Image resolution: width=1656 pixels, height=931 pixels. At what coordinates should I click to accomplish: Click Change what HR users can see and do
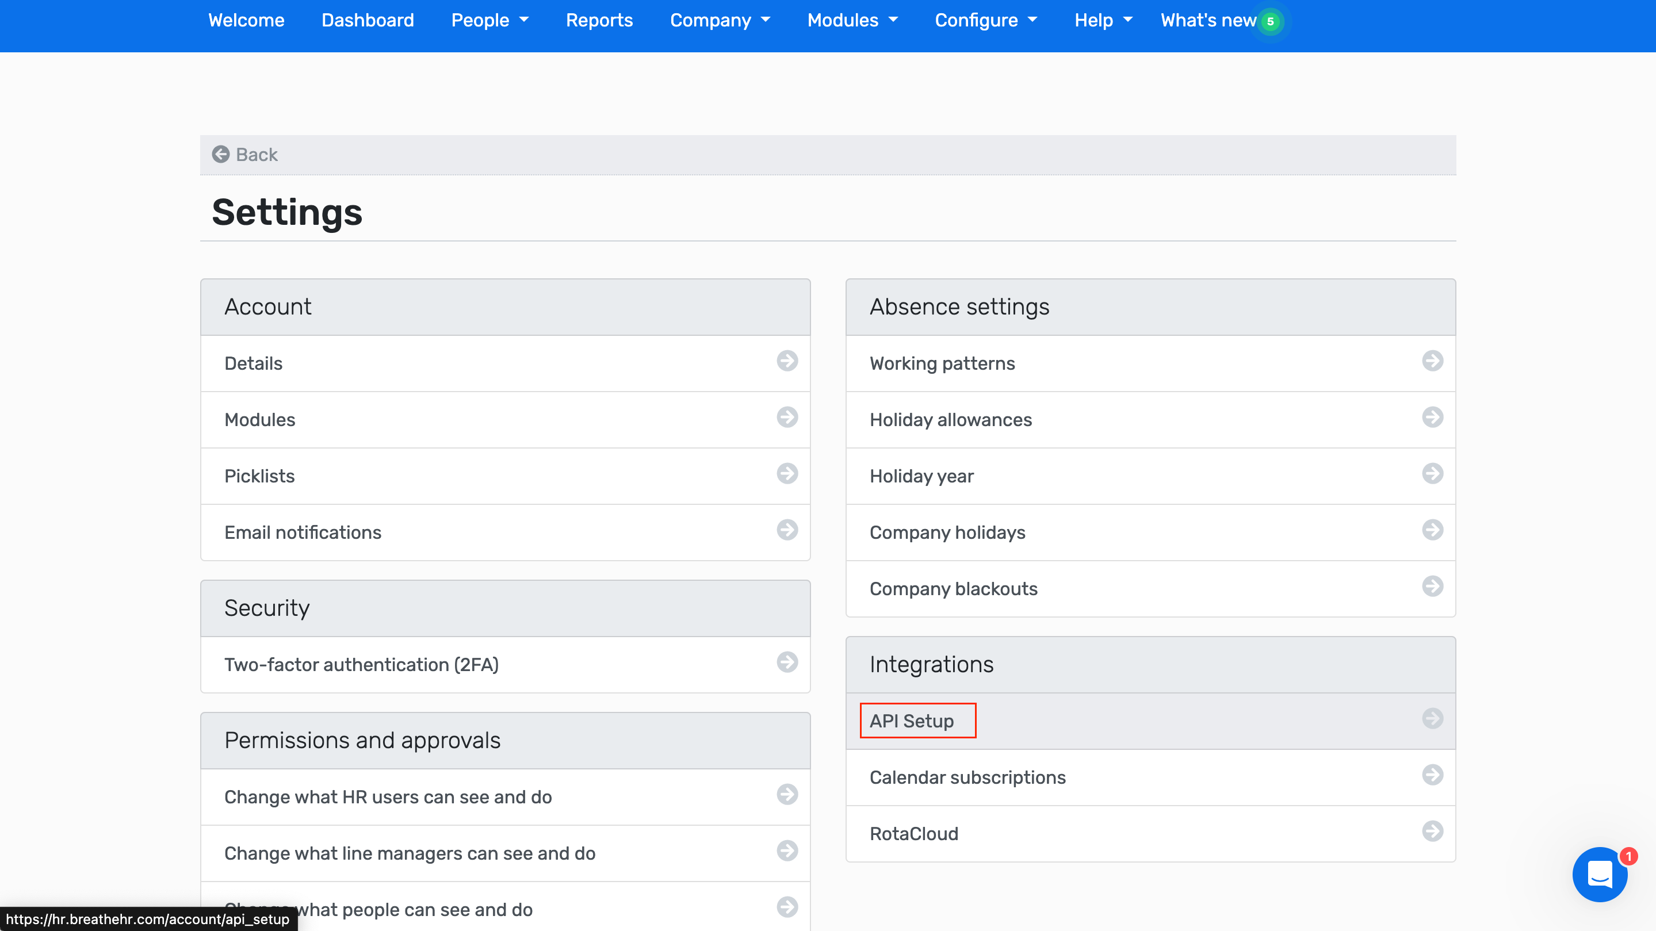(388, 796)
